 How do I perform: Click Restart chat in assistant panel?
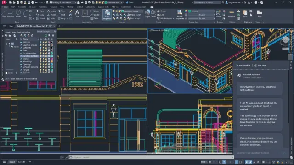243,66
